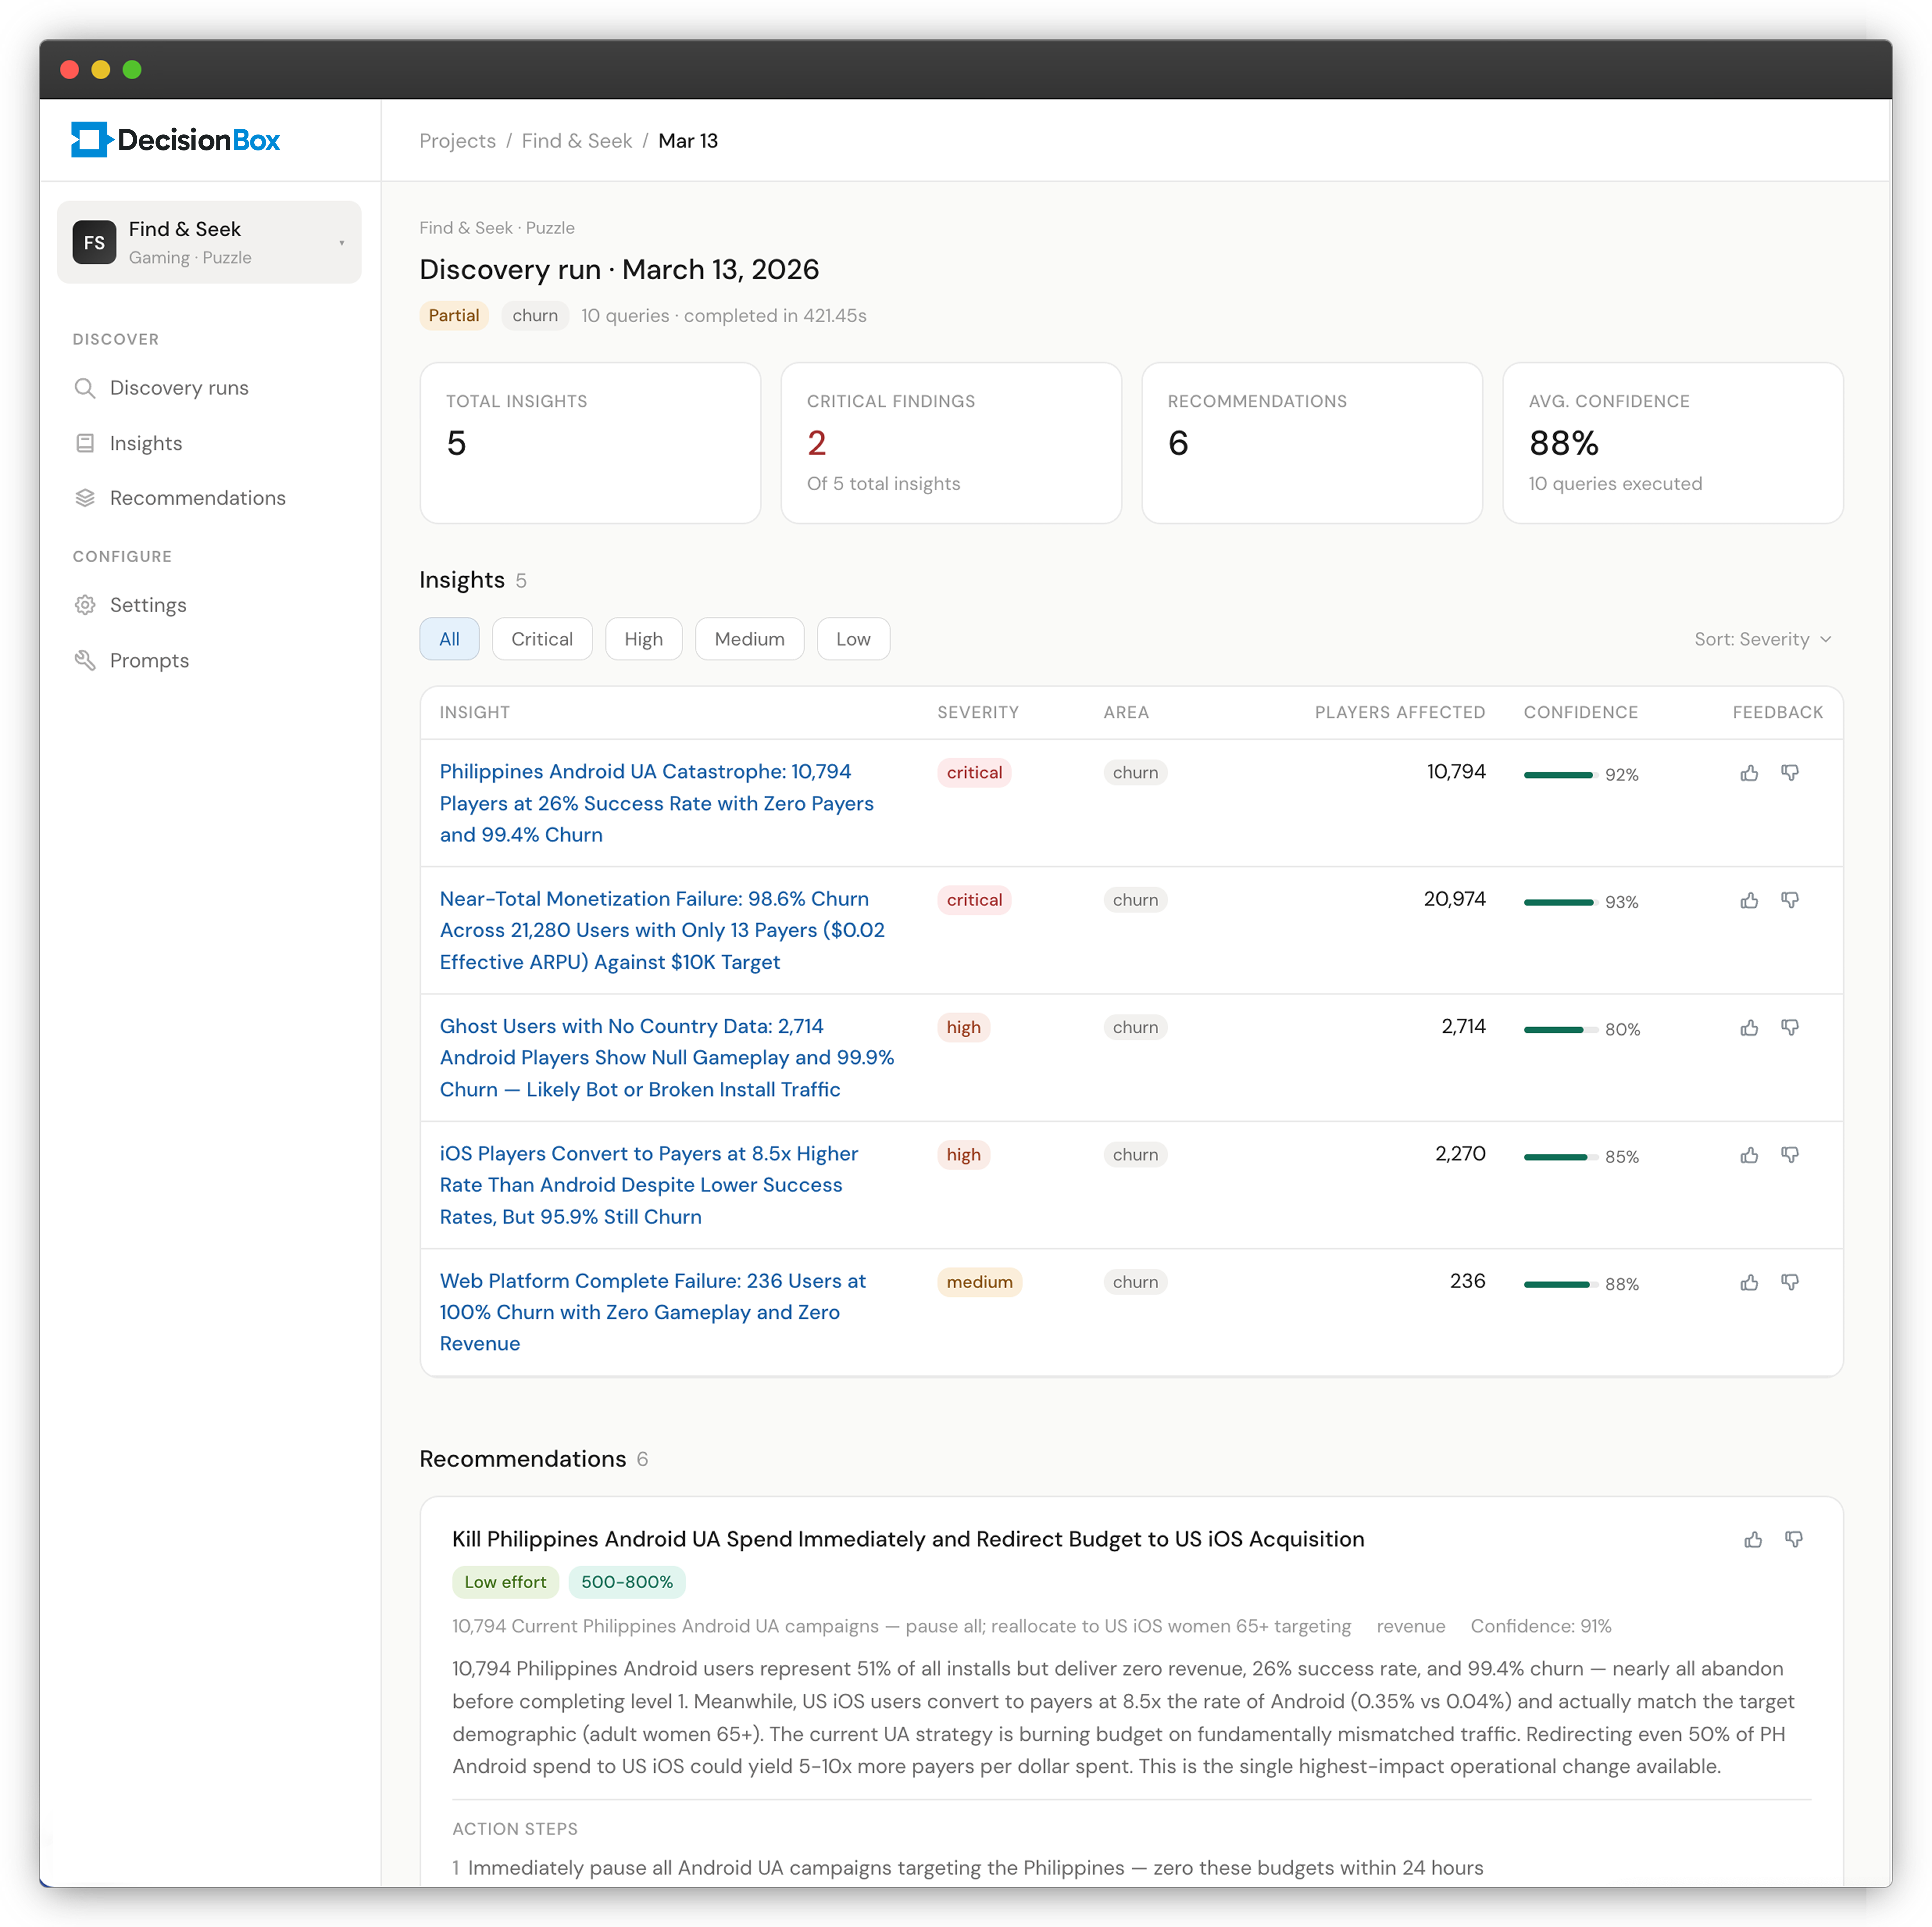
Task: Click the DecisionBox logo
Action: tap(176, 140)
